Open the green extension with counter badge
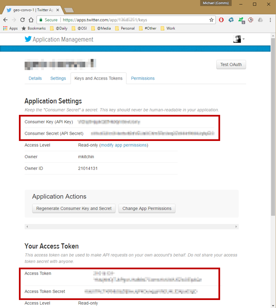 tap(241, 20)
